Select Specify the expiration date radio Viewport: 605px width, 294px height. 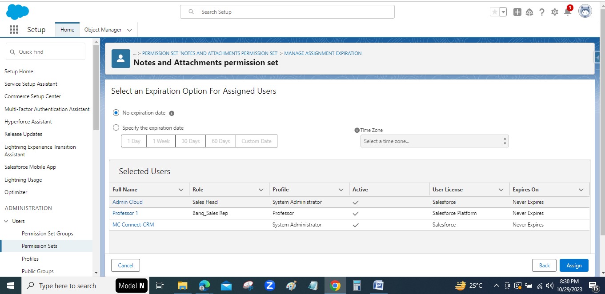[116, 127]
